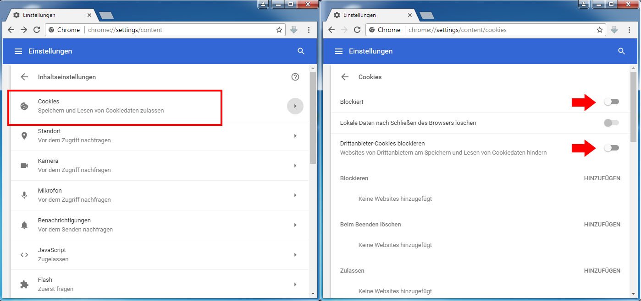Open the Chrome three-dot menu in left window
Image resolution: width=641 pixels, height=301 pixels.
[309, 30]
